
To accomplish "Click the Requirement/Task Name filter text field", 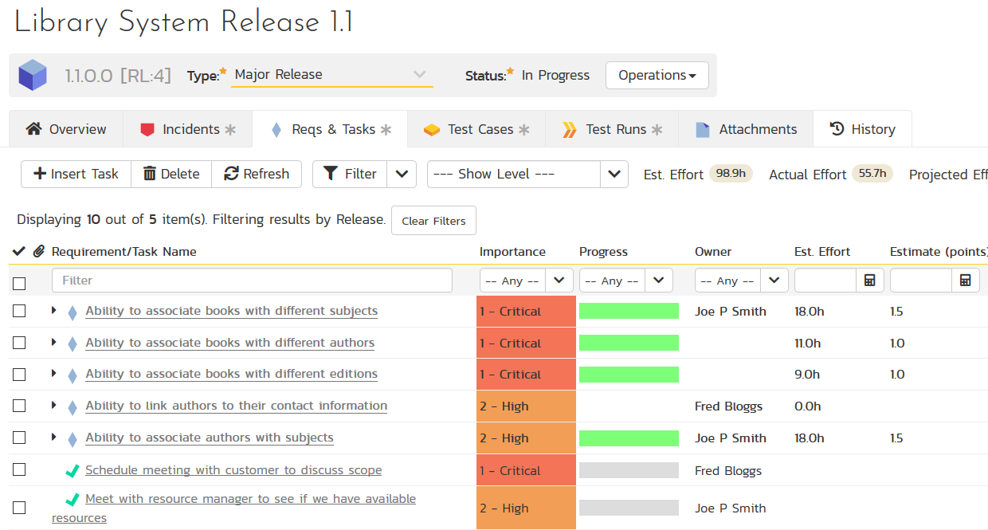I will point(252,281).
